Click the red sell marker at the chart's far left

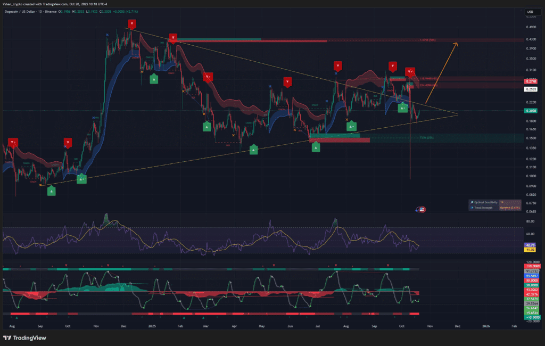click(x=13, y=143)
